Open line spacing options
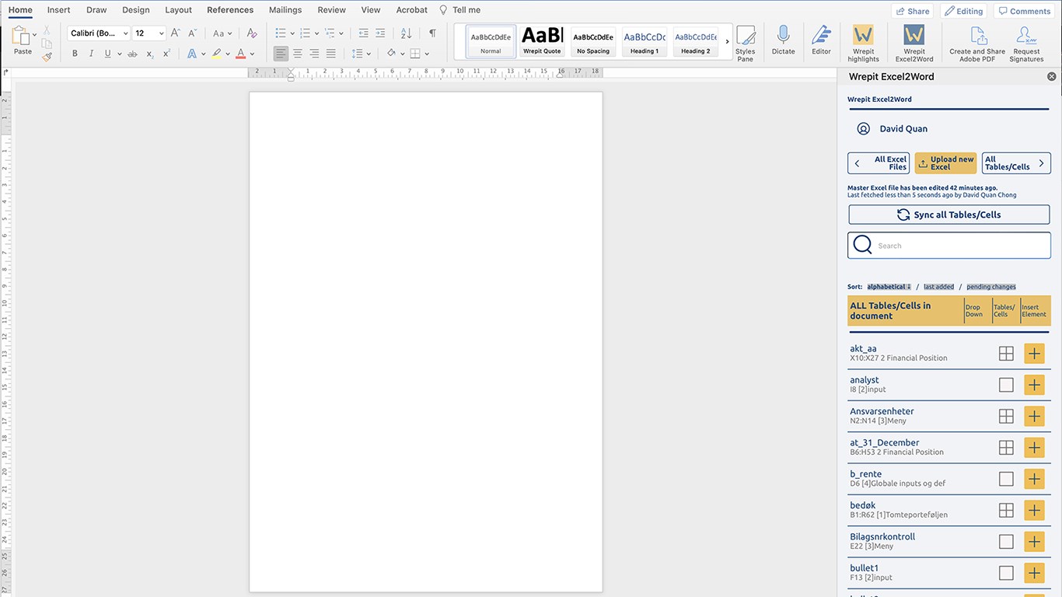Viewport: 1062px width, 597px height. tap(361, 54)
